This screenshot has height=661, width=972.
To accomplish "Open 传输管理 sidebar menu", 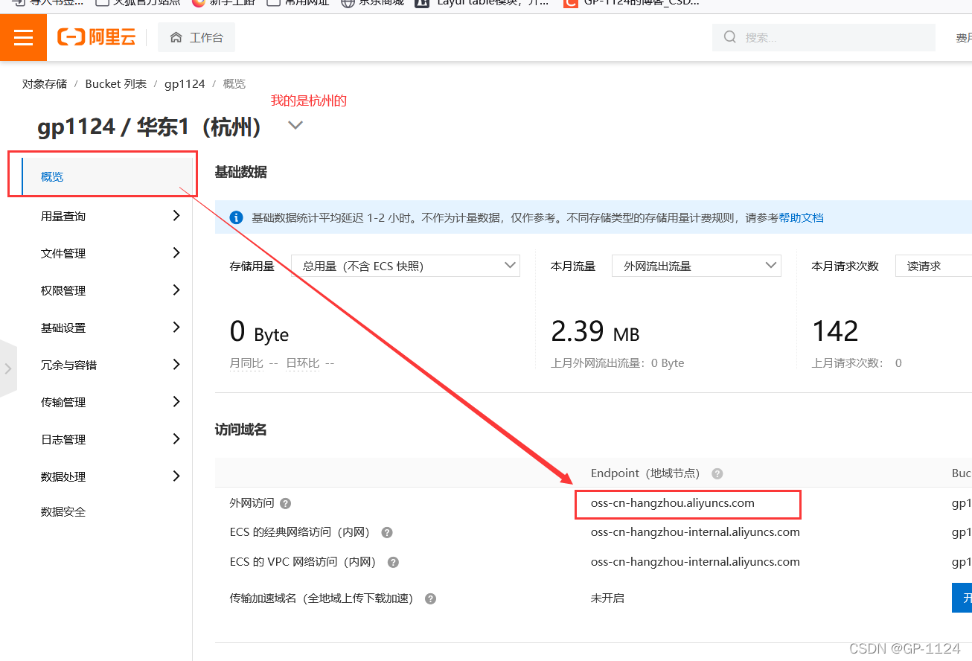I will pos(107,402).
